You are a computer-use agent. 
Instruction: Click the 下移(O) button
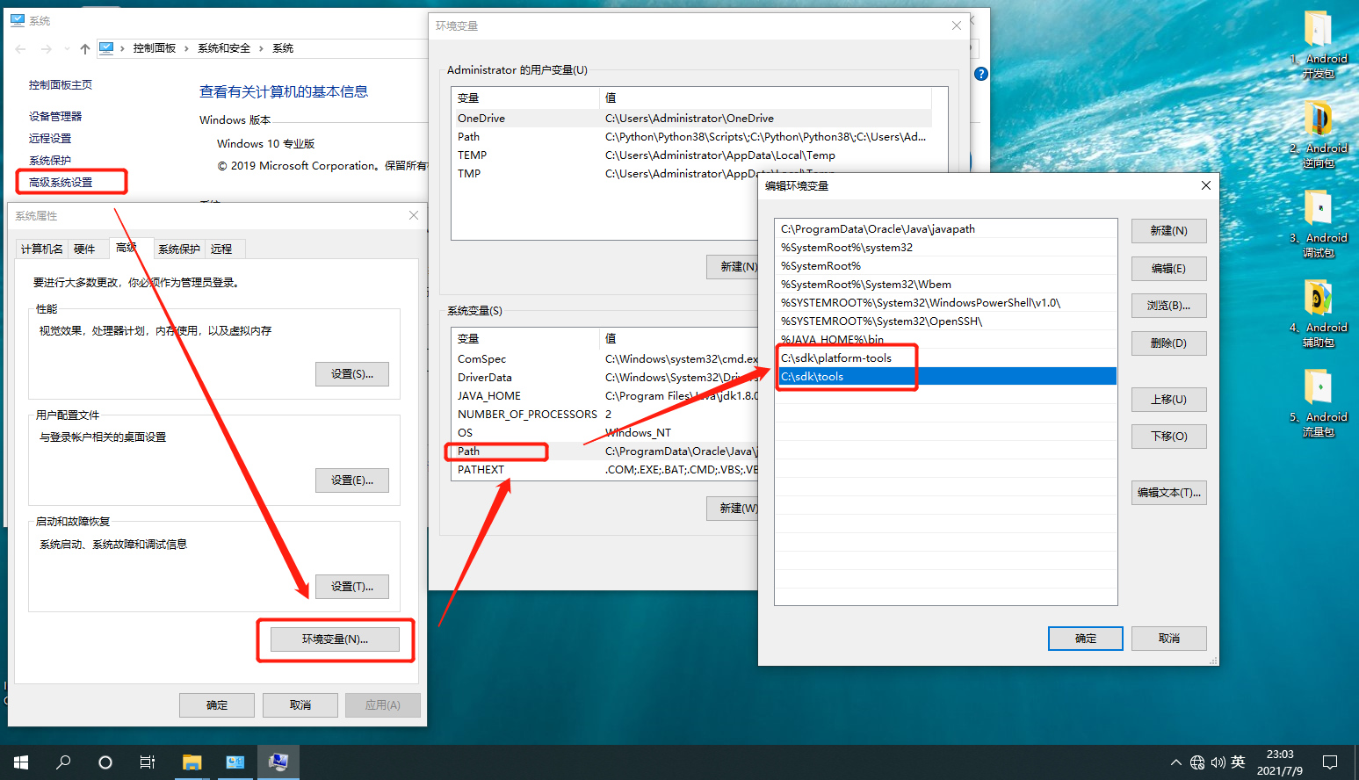tap(1168, 437)
